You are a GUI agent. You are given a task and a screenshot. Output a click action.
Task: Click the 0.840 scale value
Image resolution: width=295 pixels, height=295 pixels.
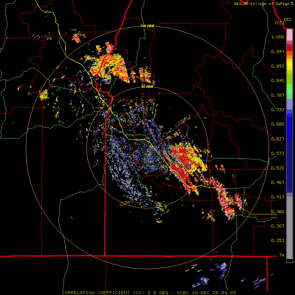278,81
